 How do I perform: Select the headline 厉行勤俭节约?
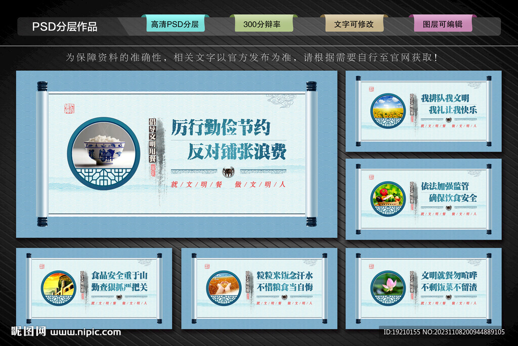click(x=221, y=127)
